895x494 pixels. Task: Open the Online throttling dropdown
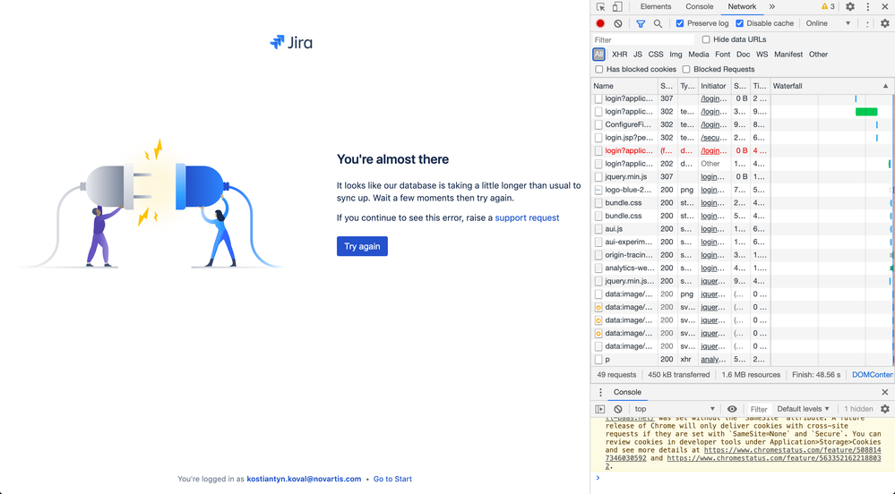[x=828, y=23]
